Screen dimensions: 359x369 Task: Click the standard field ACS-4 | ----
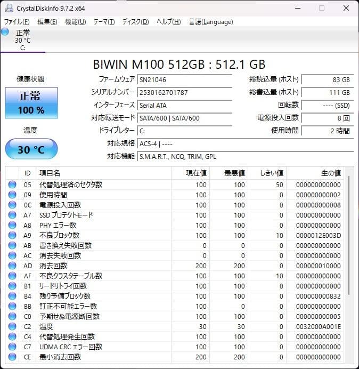246,143
